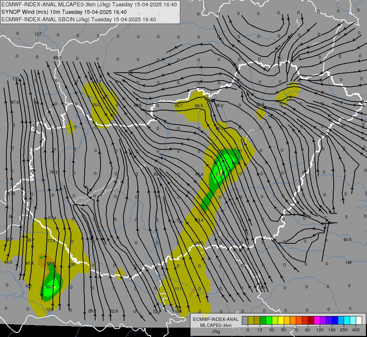Click the map value 33.7

(x=9, y=239)
